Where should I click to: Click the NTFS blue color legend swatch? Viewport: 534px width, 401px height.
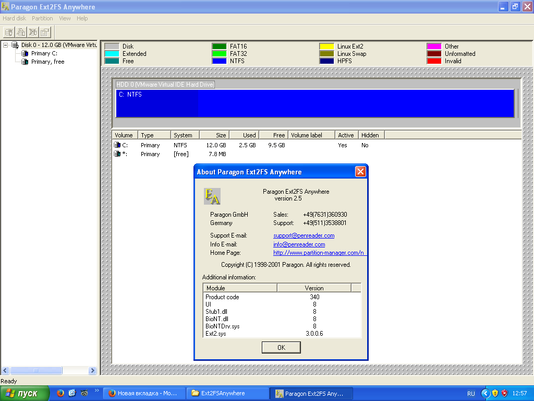pos(219,61)
